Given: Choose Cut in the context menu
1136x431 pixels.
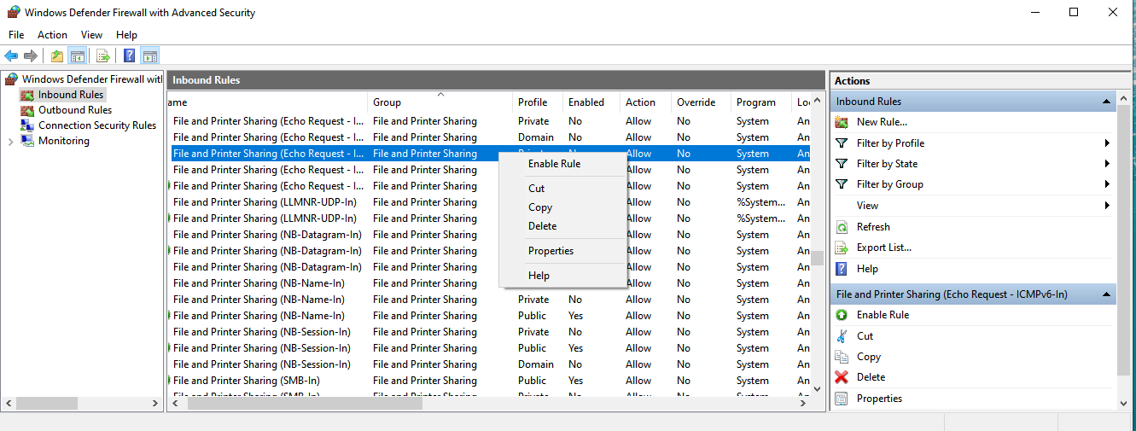Looking at the screenshot, I should click(x=562, y=189).
